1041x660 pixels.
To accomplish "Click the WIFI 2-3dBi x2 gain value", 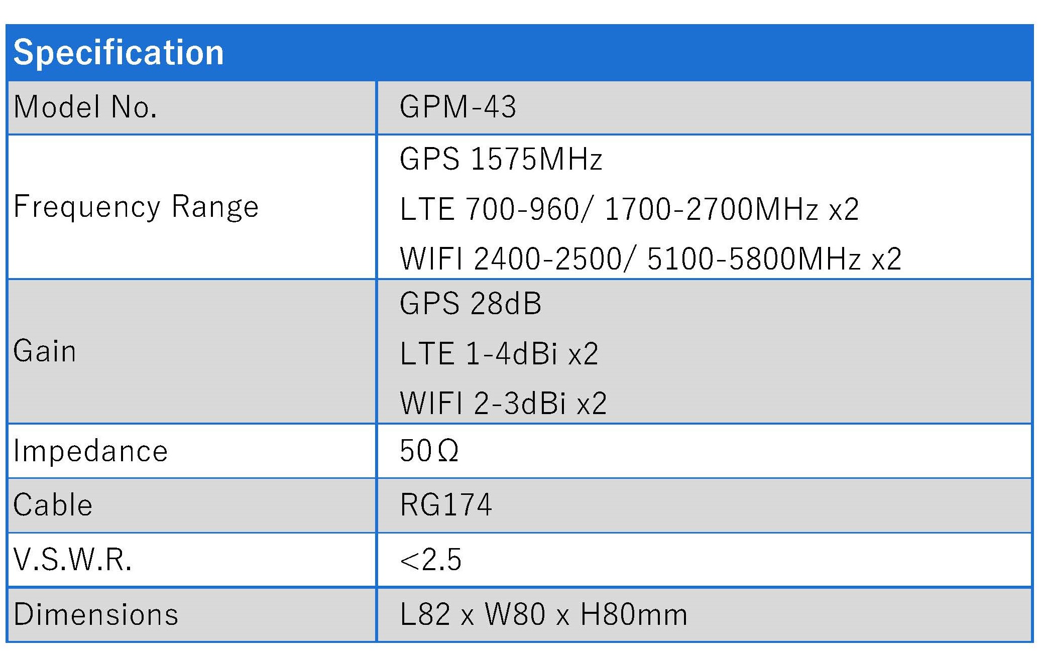I will click(x=503, y=403).
